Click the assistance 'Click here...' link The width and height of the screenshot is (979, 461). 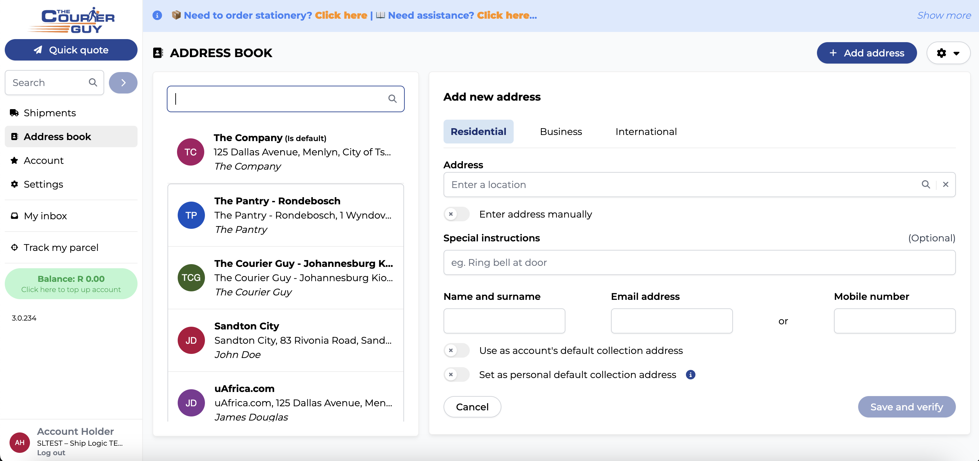(507, 15)
